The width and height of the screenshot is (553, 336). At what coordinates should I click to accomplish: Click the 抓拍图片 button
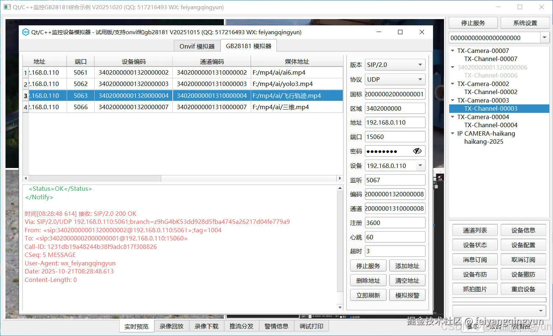(475, 289)
